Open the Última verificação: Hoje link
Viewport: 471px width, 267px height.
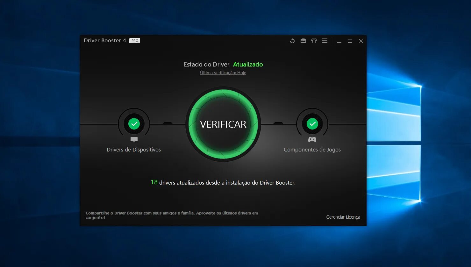(x=223, y=73)
